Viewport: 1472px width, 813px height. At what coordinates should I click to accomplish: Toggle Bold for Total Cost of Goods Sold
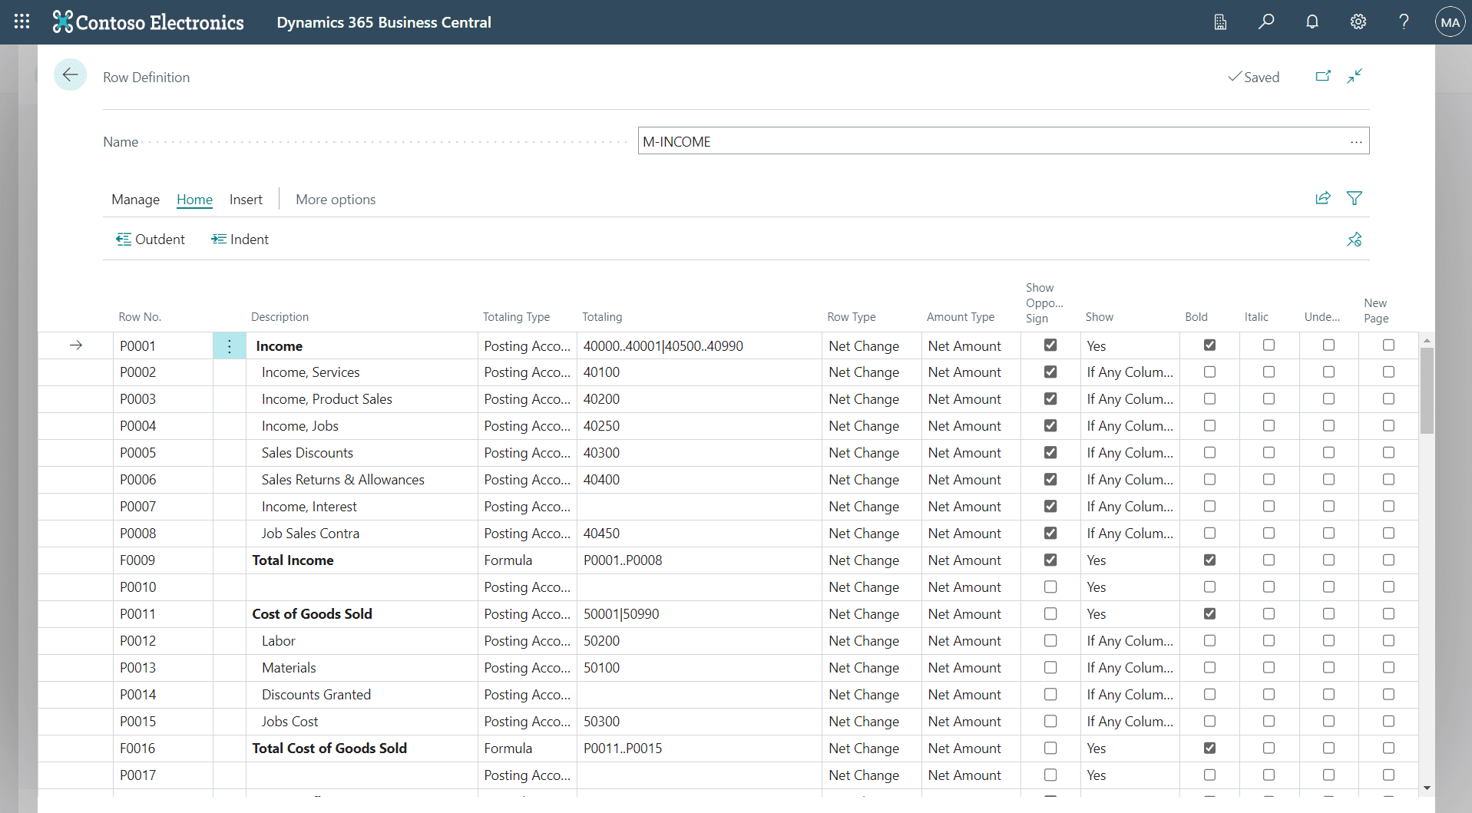click(1209, 749)
